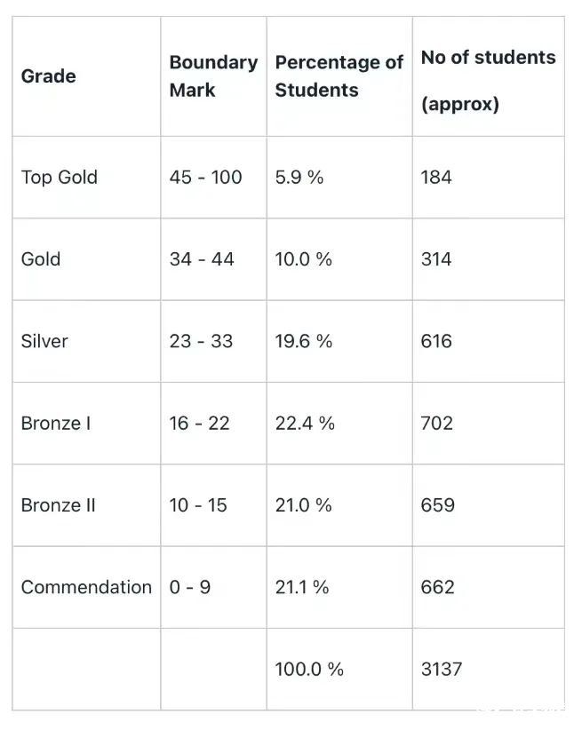Select the Commendation grade cell
Viewport: 574px width, 738px height.
tap(86, 587)
